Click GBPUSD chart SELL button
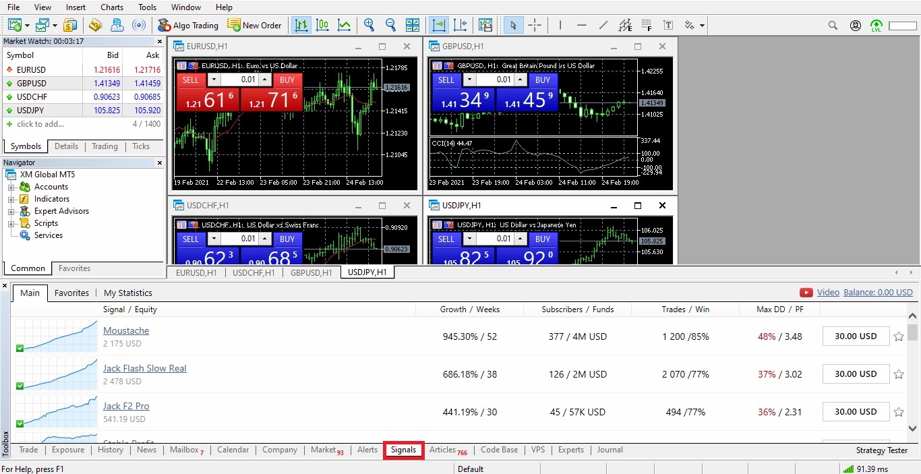Screen dimensions: 921x474 point(446,80)
